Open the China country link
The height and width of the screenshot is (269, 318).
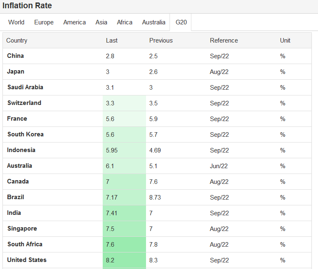click(15, 56)
